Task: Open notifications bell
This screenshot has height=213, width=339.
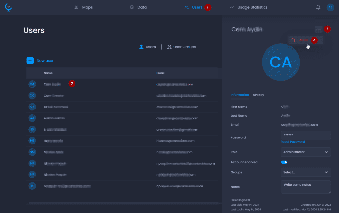Action: click(x=318, y=7)
